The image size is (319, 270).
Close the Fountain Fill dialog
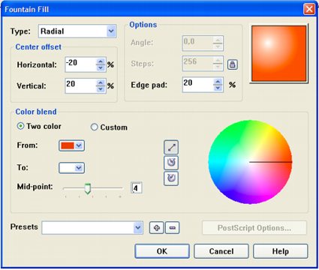tap(309, 9)
